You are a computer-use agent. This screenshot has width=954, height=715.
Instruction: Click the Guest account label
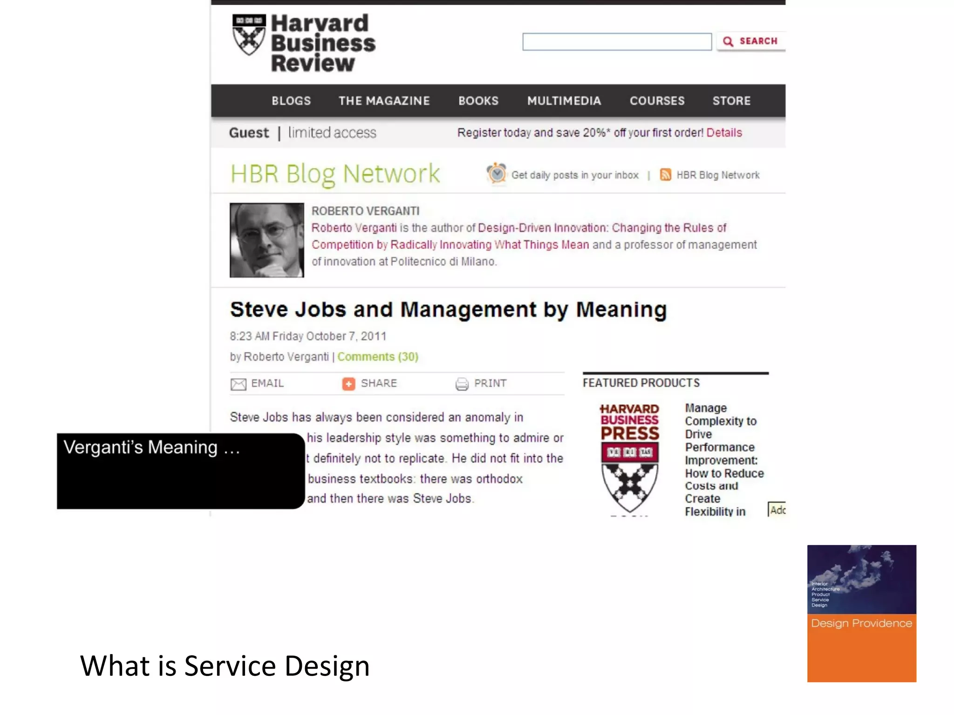249,133
